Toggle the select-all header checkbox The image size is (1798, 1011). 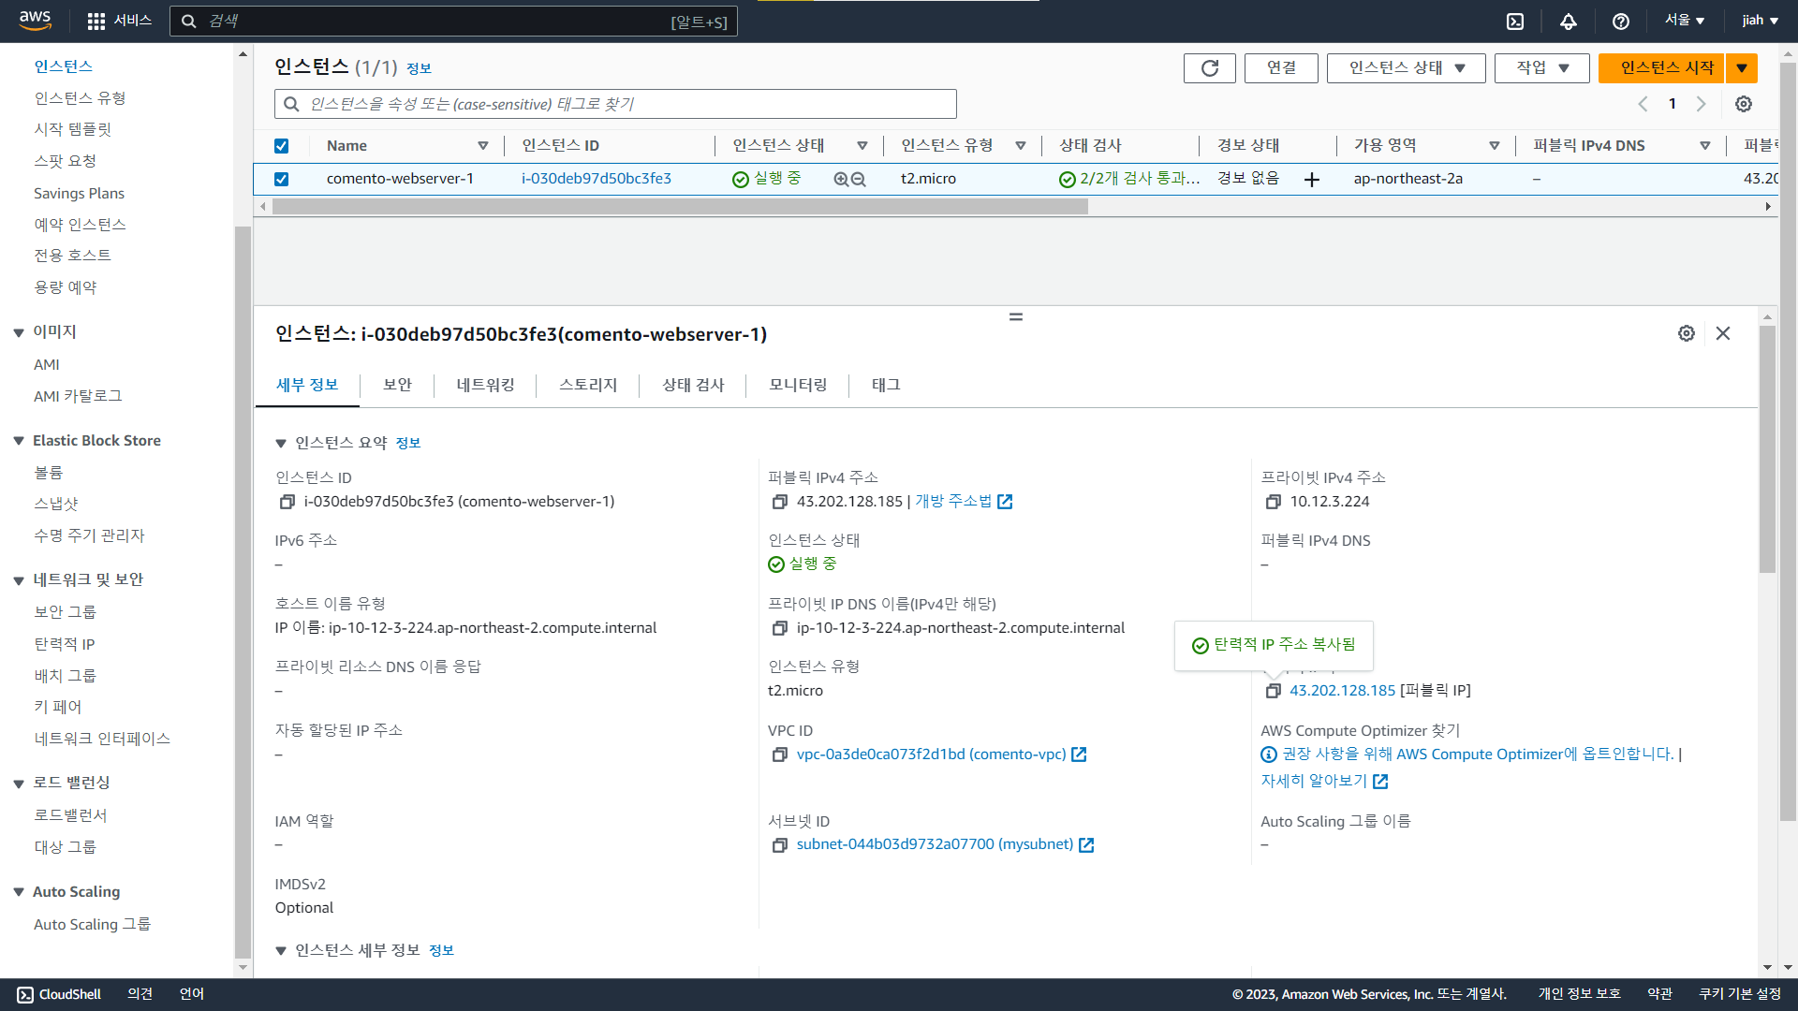pos(281,146)
